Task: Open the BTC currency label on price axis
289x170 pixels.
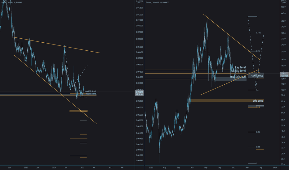Action: click(140, 2)
